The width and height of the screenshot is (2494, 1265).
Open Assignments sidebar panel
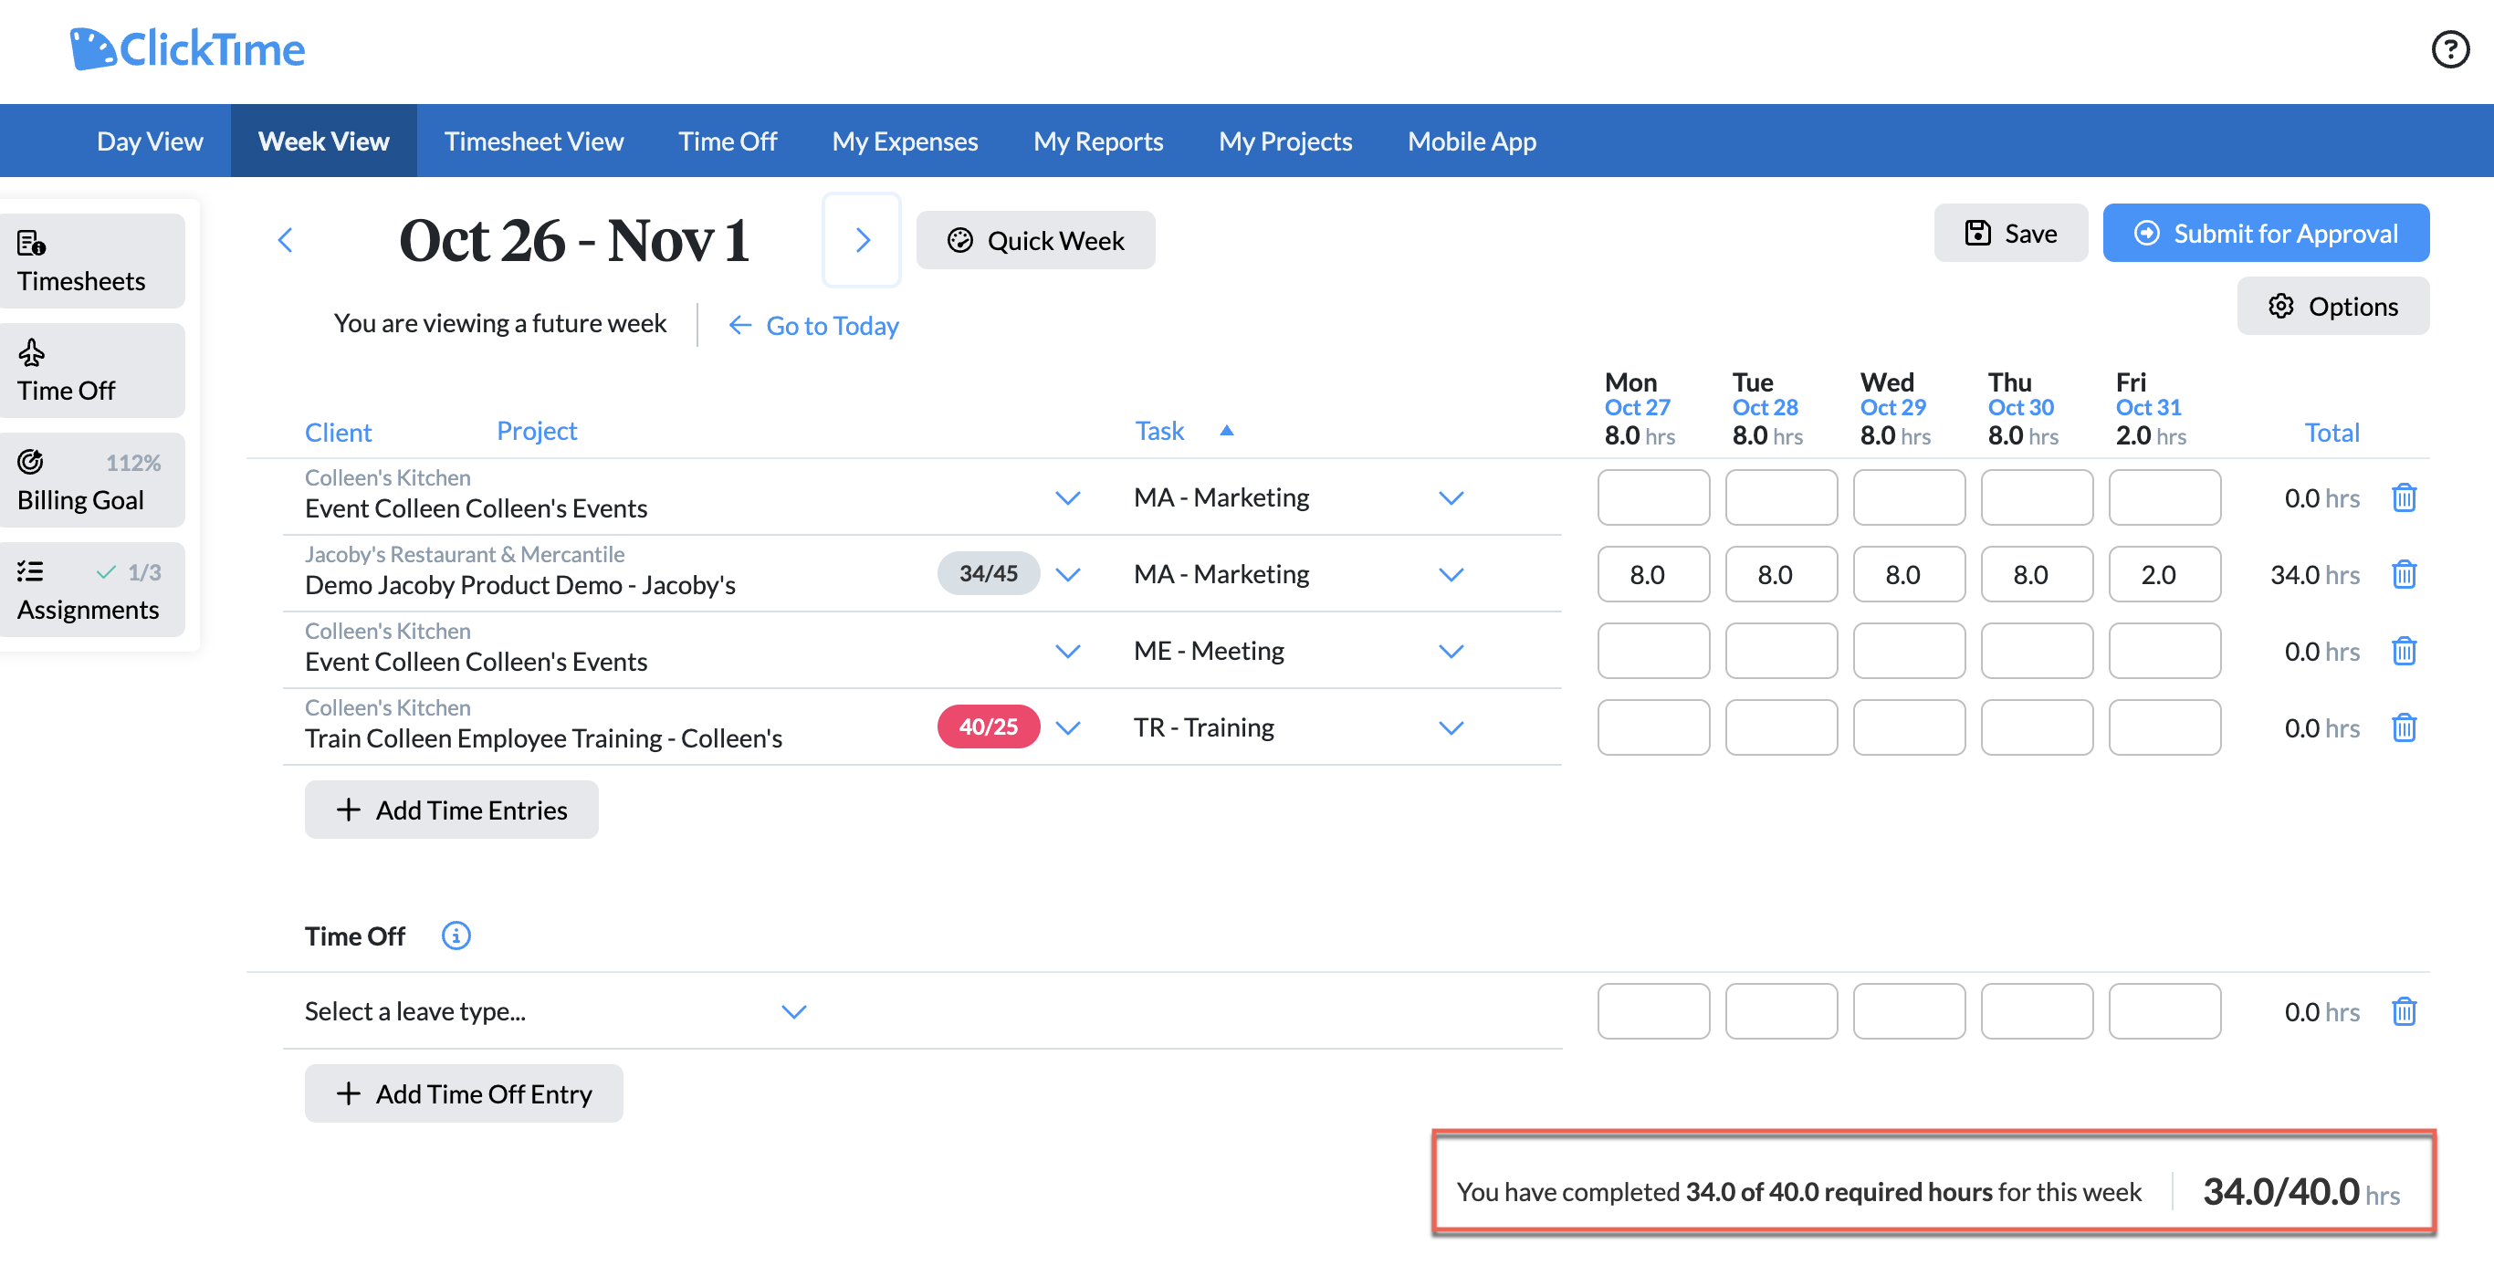coord(91,590)
